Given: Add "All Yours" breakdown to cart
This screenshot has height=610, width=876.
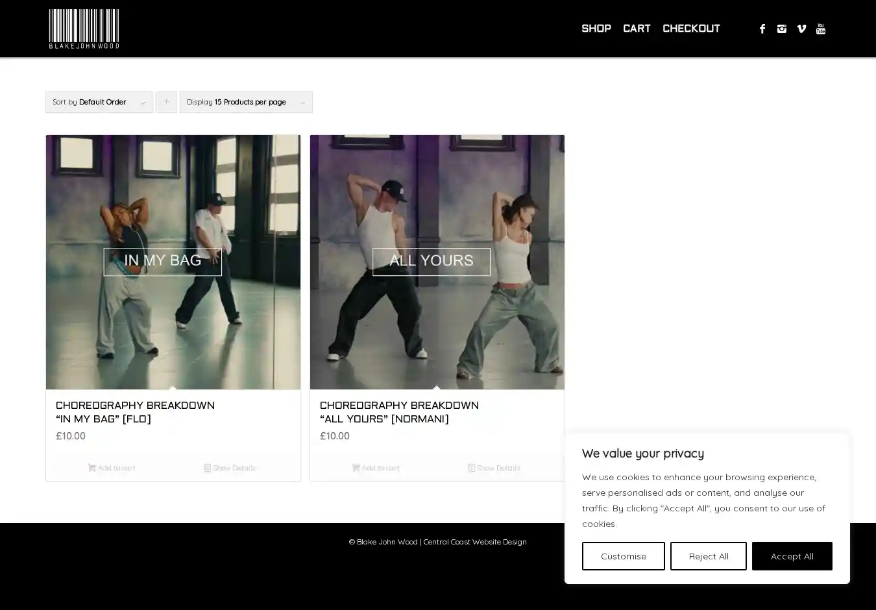Looking at the screenshot, I should (375, 468).
